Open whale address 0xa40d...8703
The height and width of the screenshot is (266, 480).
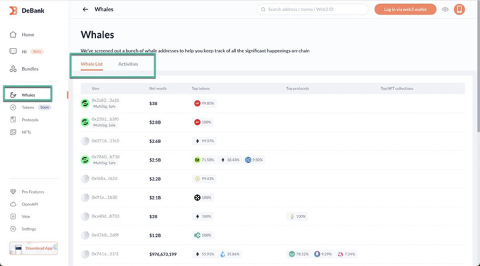coord(105,216)
